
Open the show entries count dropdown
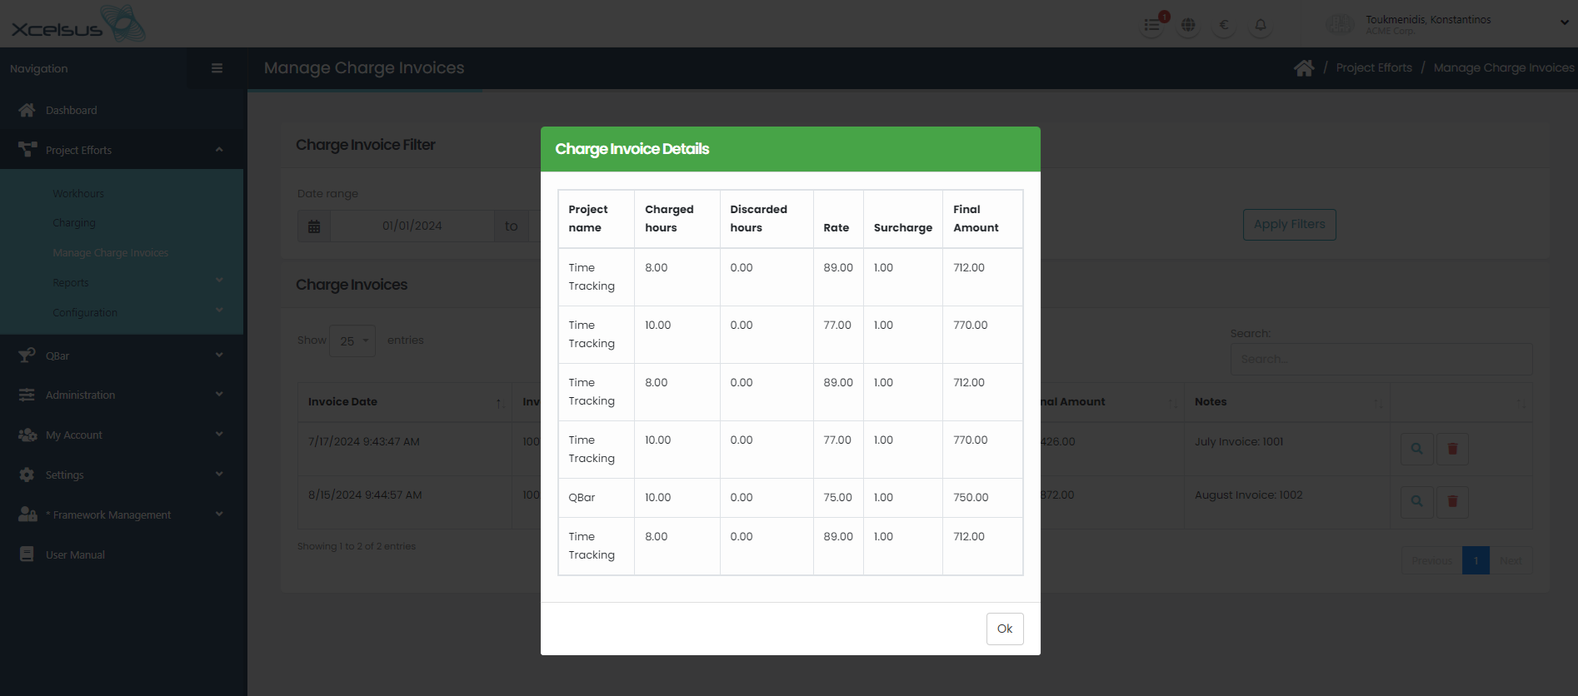352,341
